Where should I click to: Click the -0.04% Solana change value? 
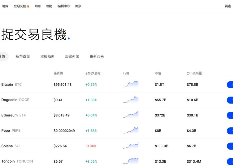91,146
